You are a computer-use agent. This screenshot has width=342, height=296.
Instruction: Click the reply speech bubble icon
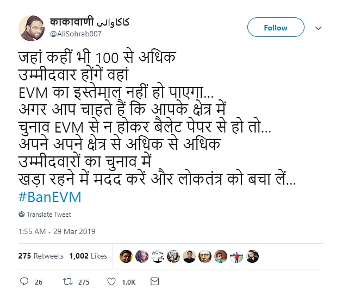(x=24, y=281)
